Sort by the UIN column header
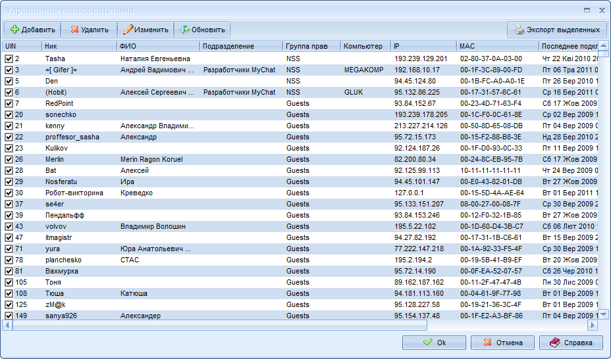Screen dimensions: 611x359 coord(22,46)
